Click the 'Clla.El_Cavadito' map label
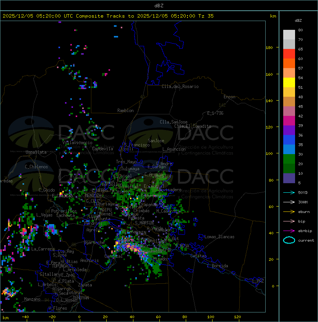Screen dimensions: 318x322 click(x=193, y=126)
